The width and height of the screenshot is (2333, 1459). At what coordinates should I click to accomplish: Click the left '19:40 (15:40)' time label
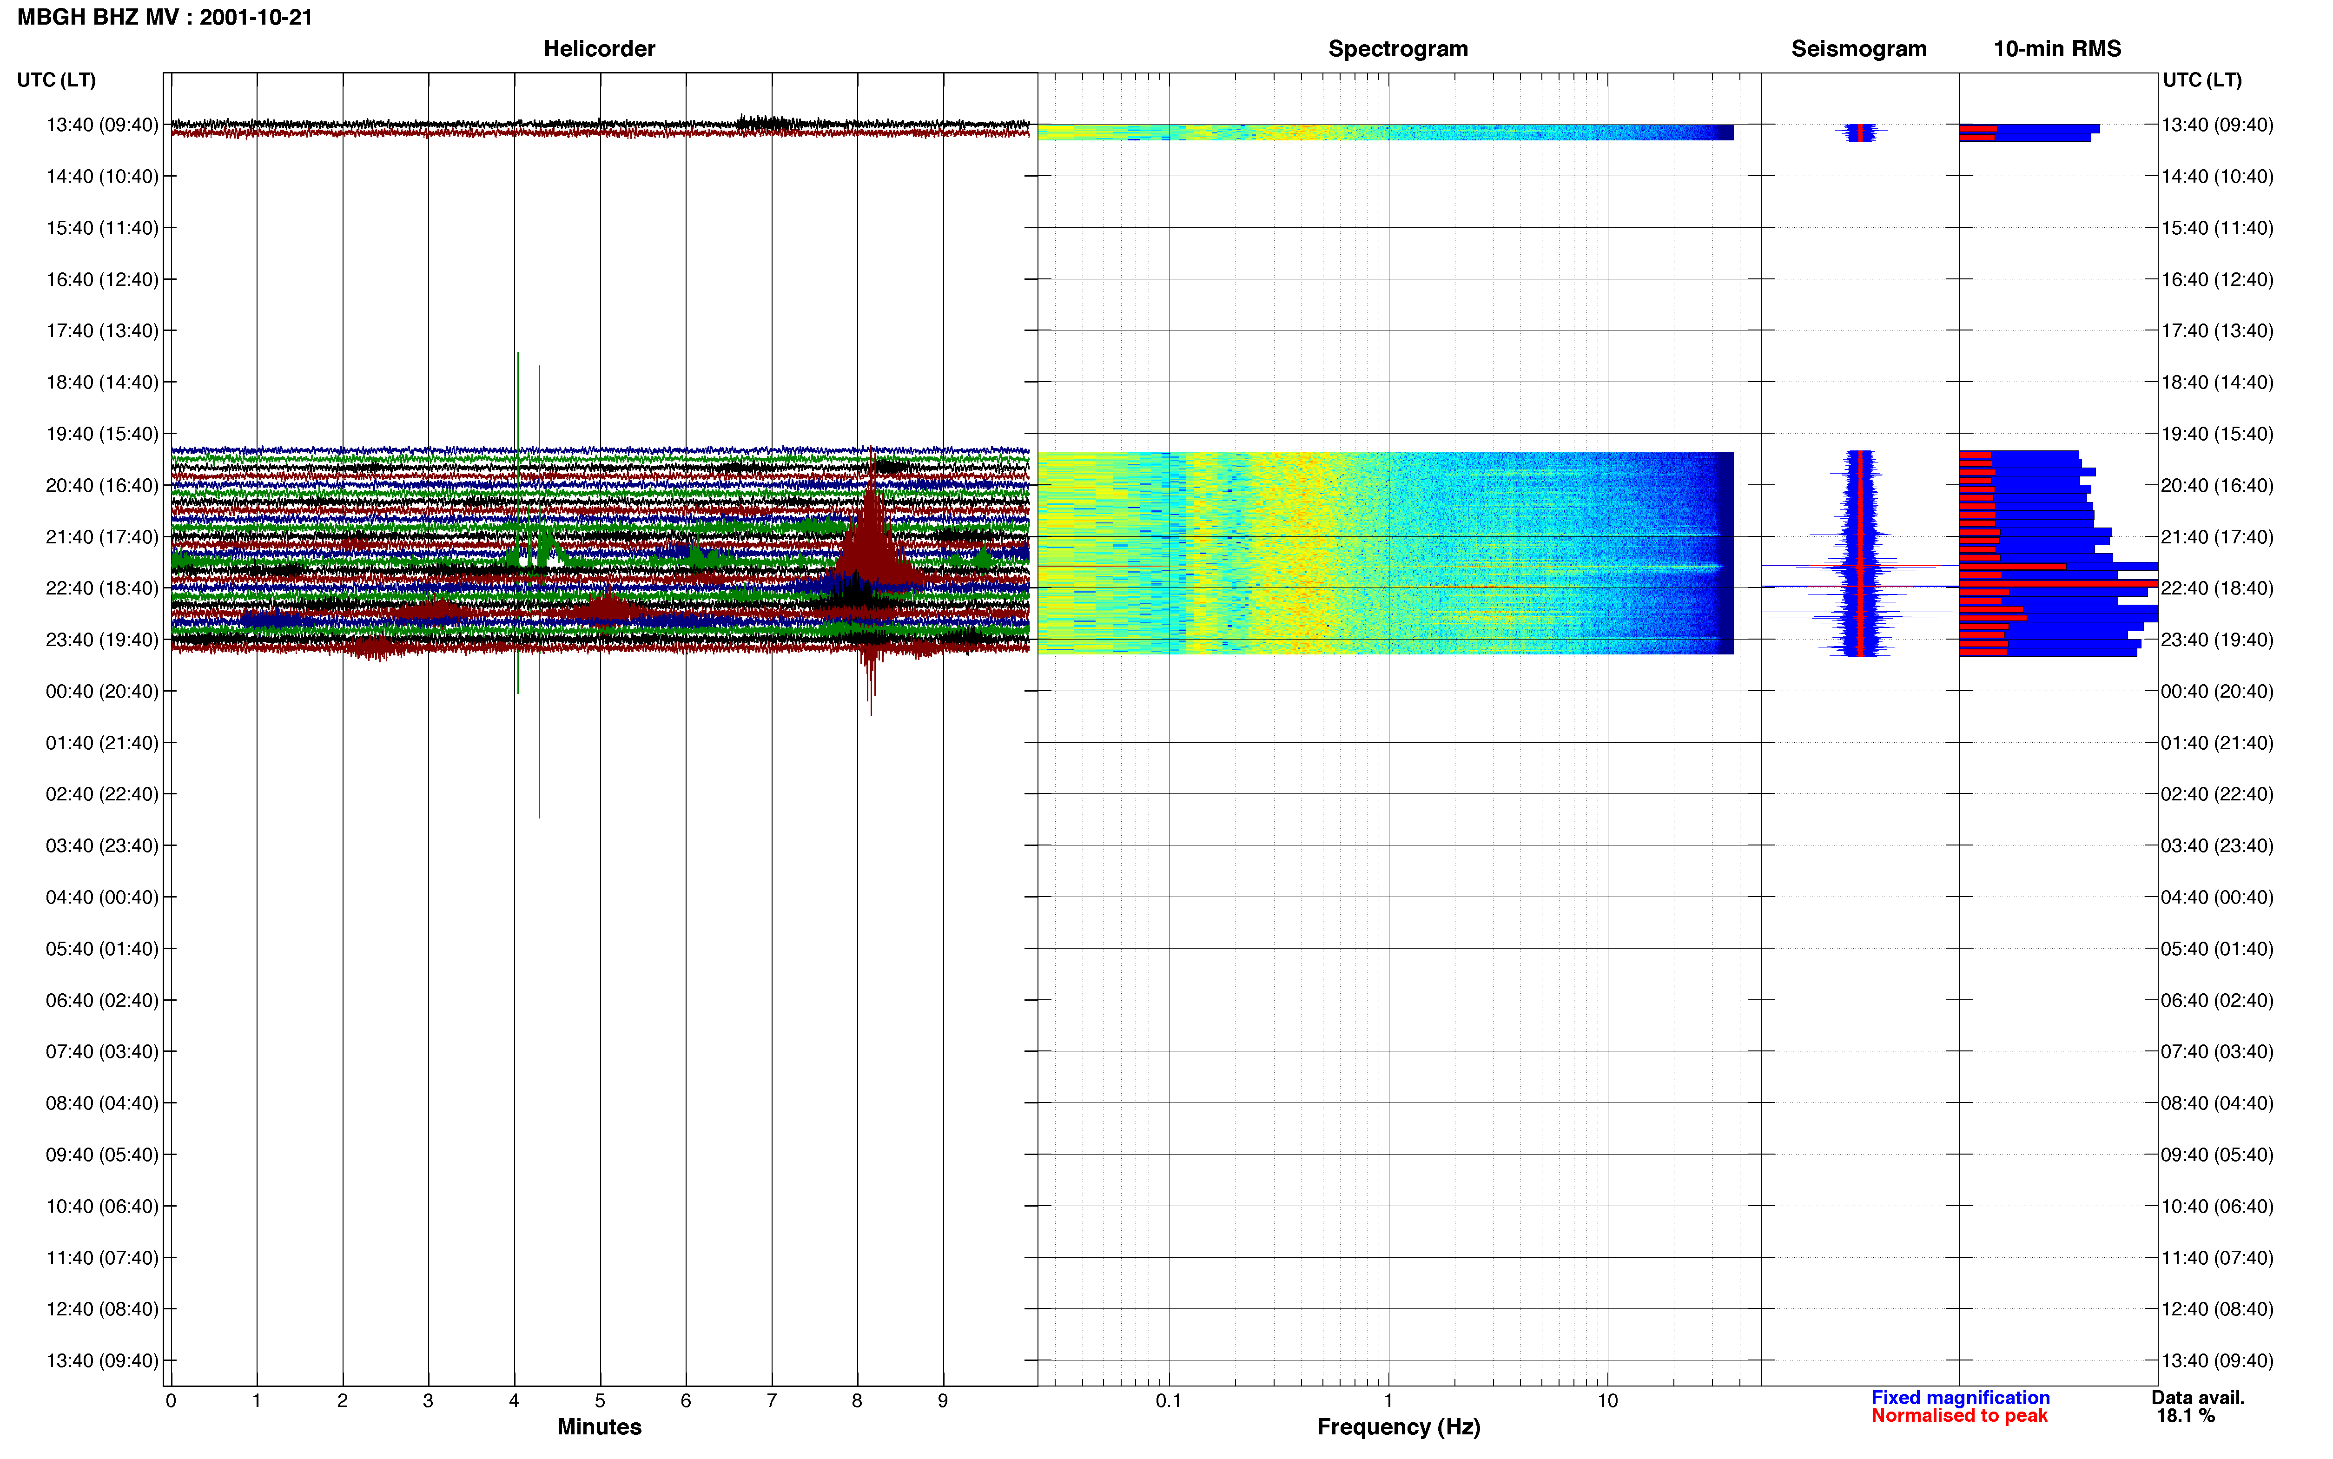tap(102, 434)
